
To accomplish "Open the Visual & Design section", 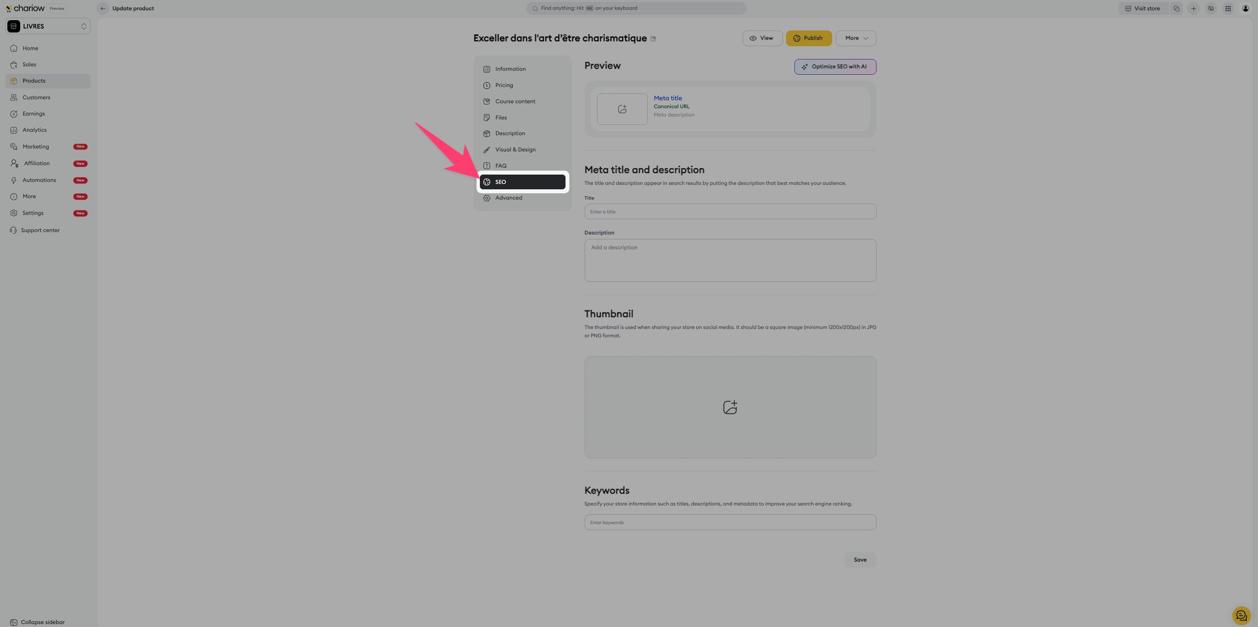I will point(515,149).
